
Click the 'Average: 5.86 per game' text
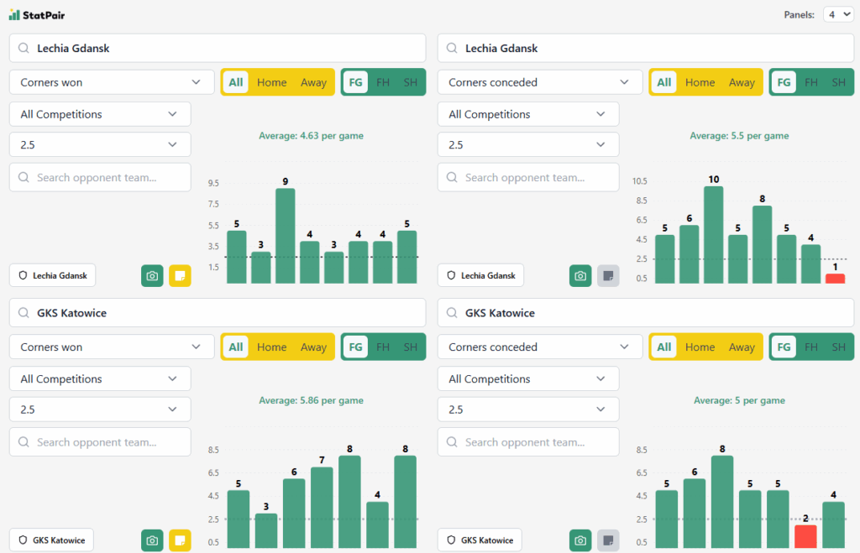(x=311, y=400)
